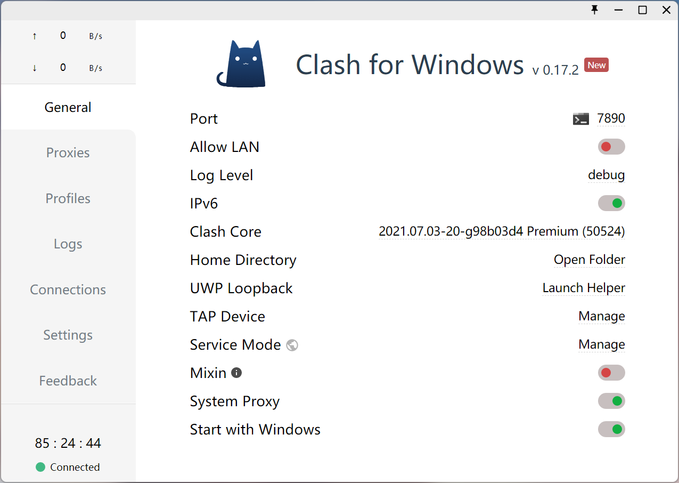
Task: Turn on the Mixin toggle
Action: (611, 373)
